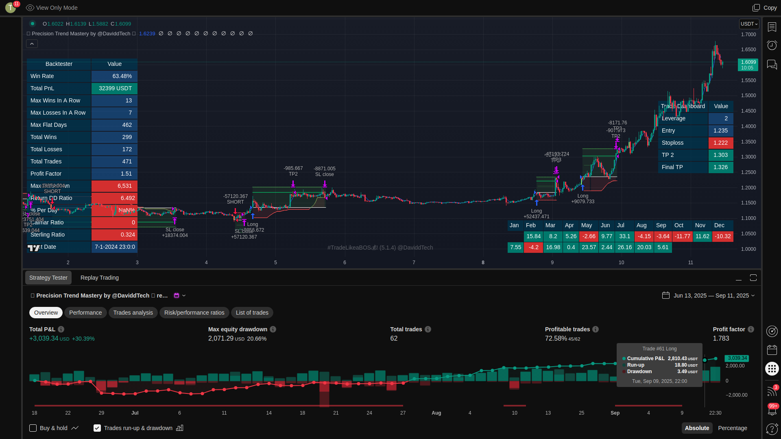Open the USDT currency dropdown
The width and height of the screenshot is (781, 439).
tap(749, 24)
